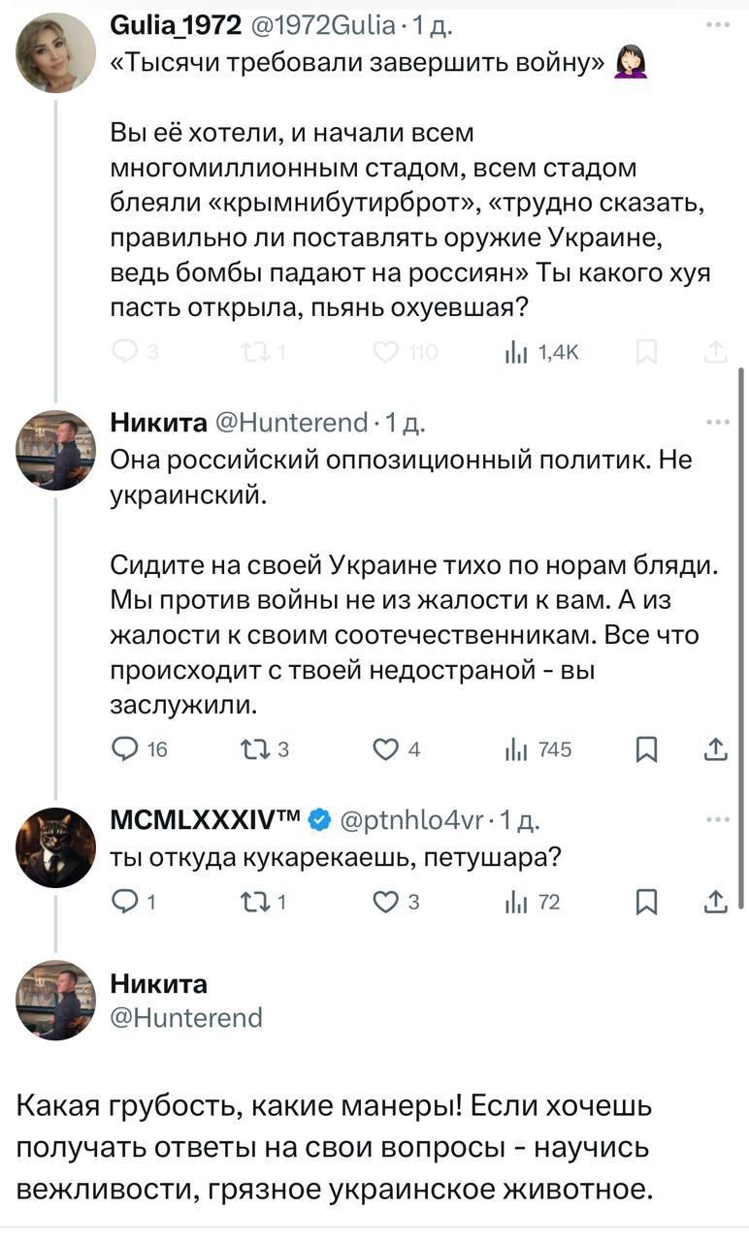The width and height of the screenshot is (749, 1241).
Task: Bookmark Никита's tweet with 745 views
Action: pyautogui.click(x=642, y=748)
